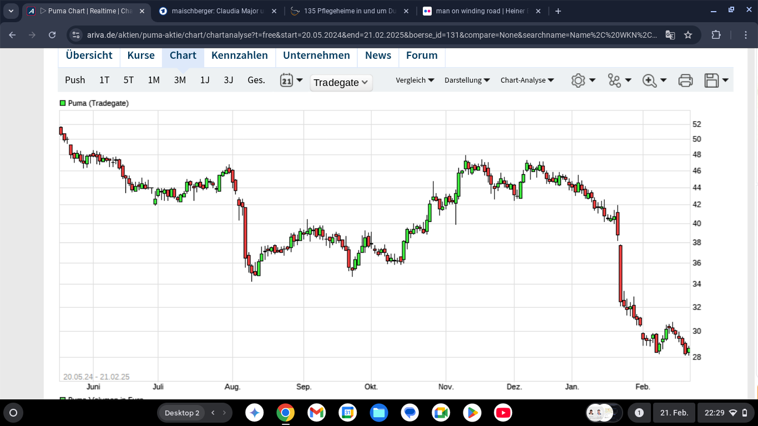Open a new browser tab
Screen dimensions: 758x426
point(558,11)
